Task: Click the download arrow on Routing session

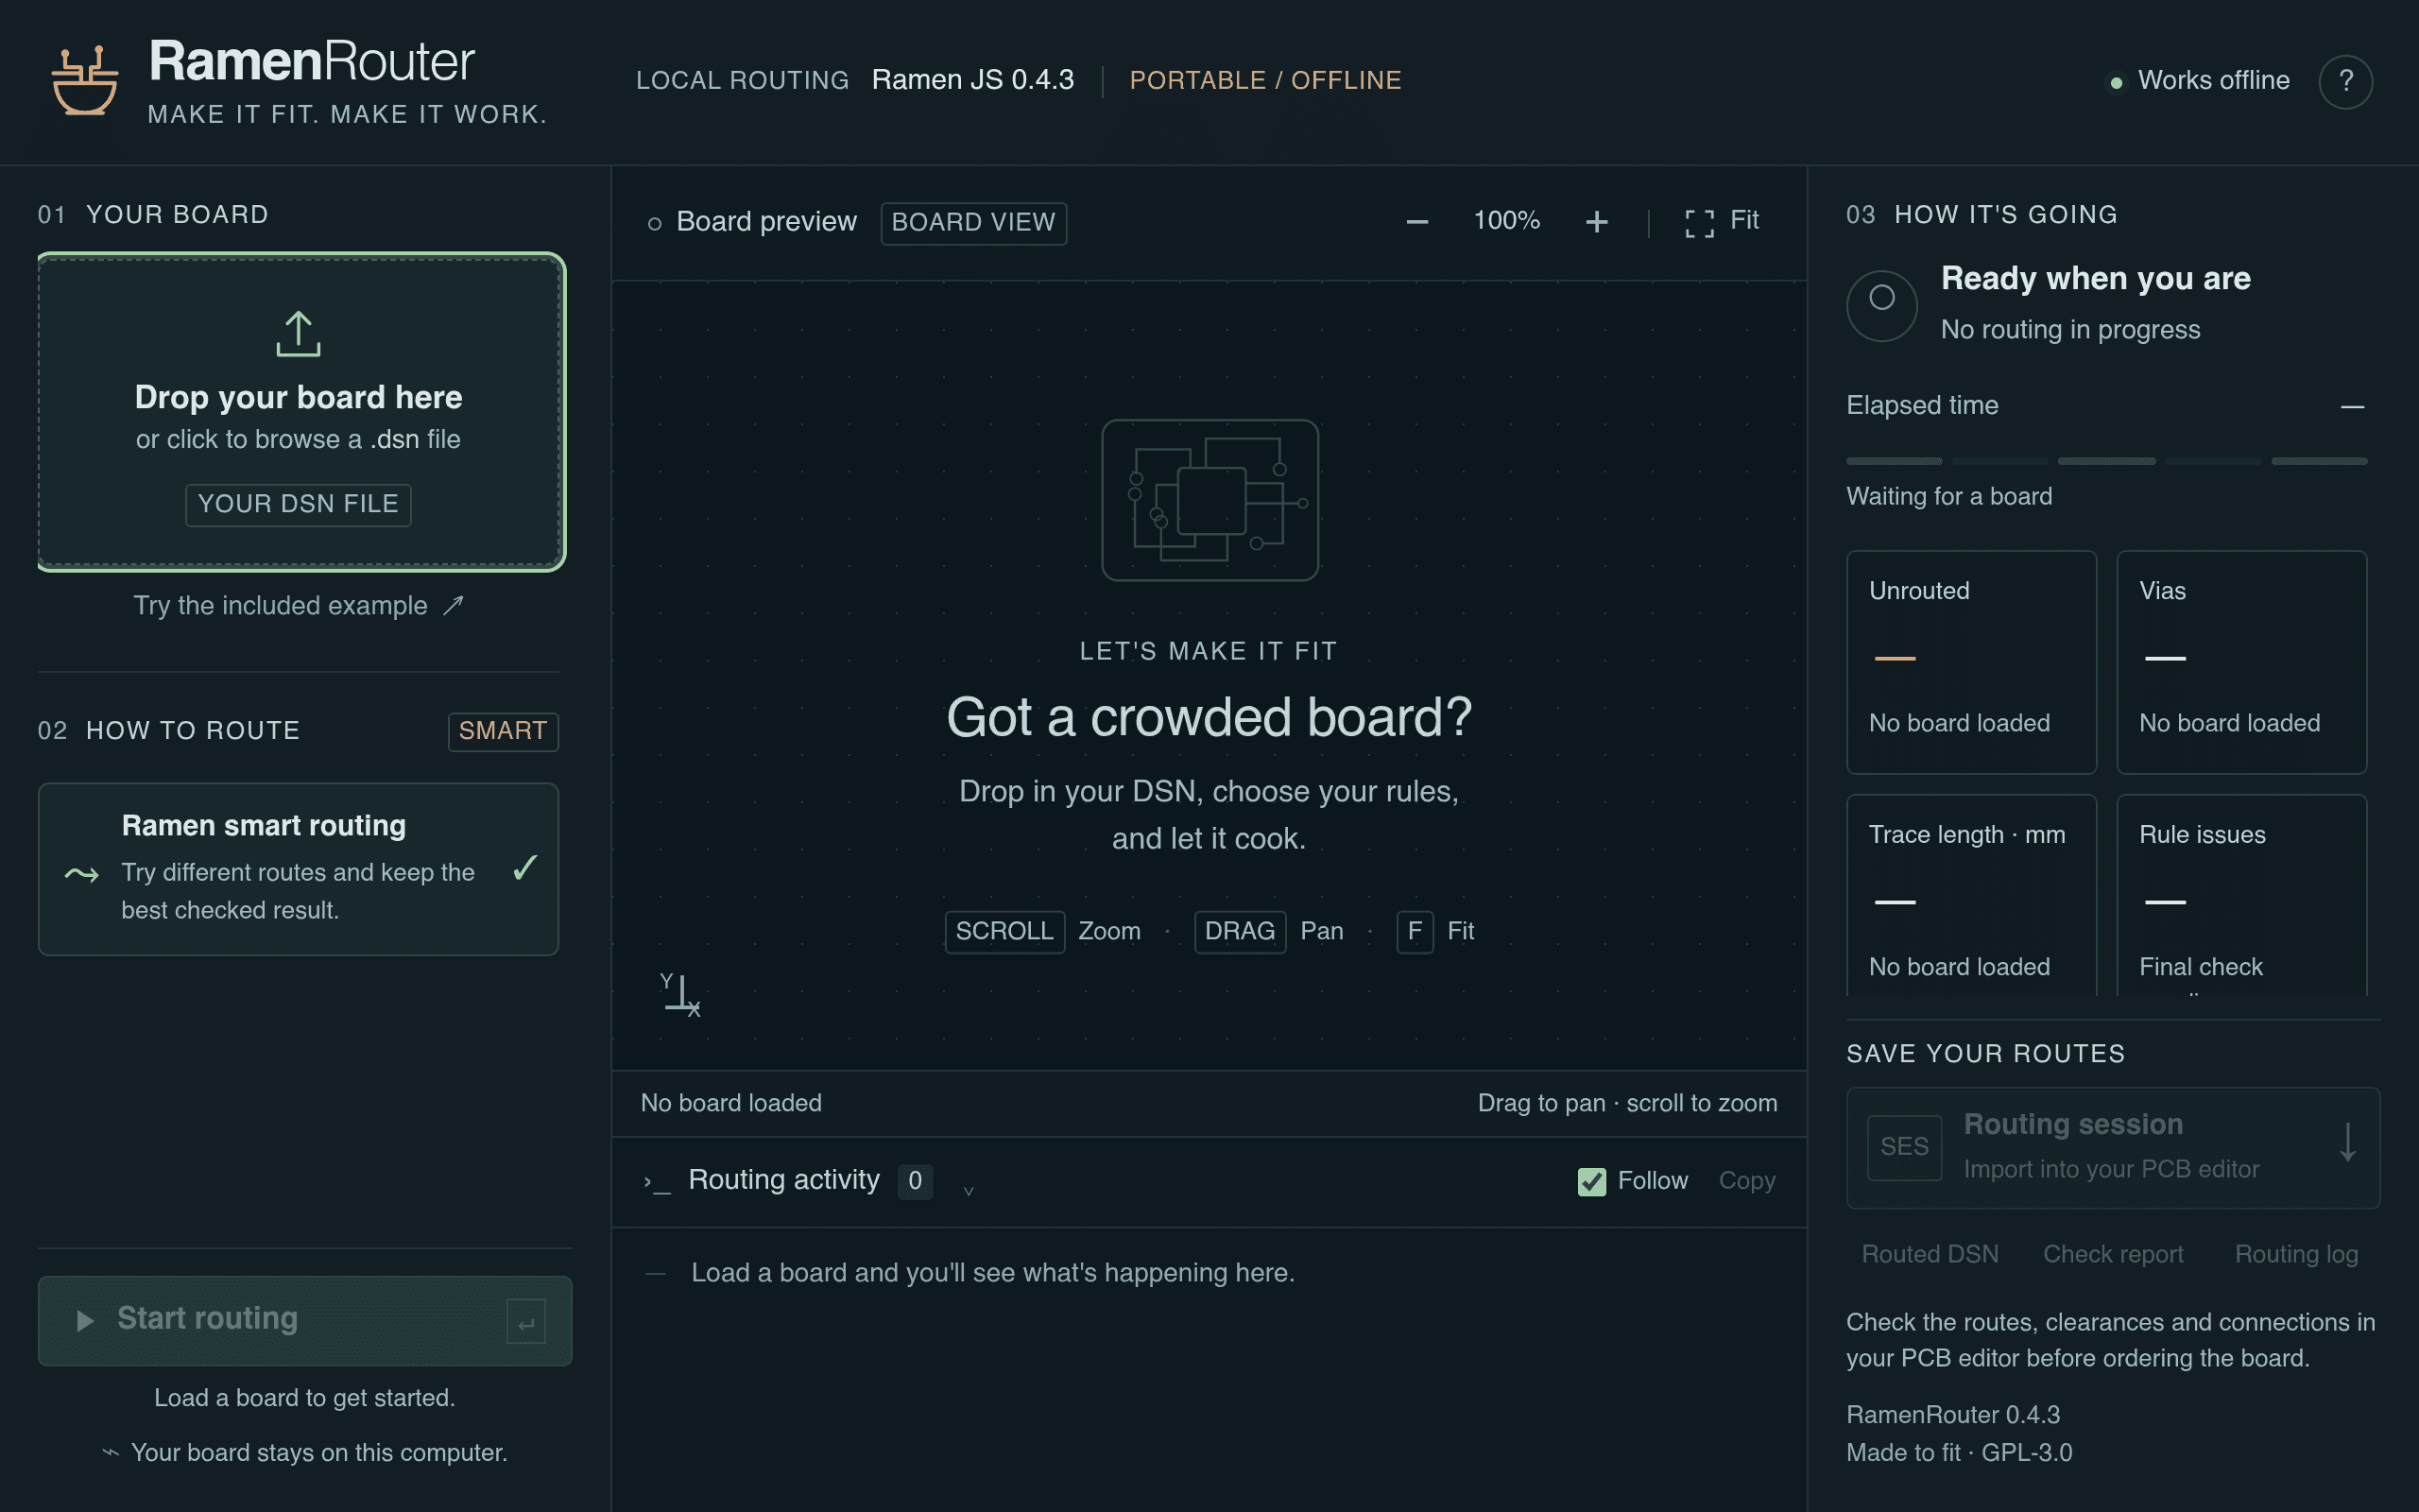Action: point(2347,1142)
